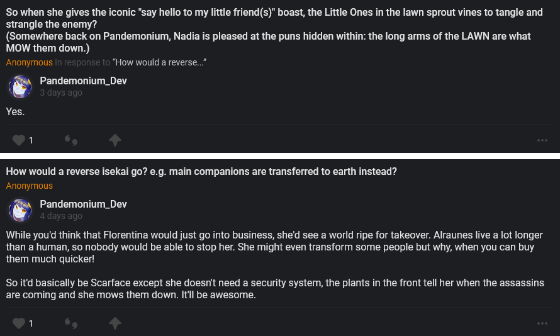560x336 pixels.
Task: Open the Pandemonium_Dev profile name above "3 days ago"
Action: point(83,81)
